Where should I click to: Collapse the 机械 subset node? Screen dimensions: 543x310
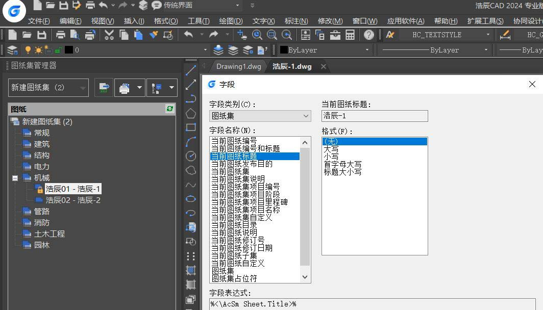coord(15,178)
